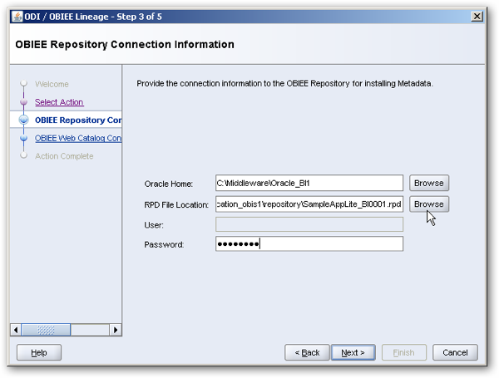Cancel the lineage wizard
This screenshot has width=499, height=378.
point(455,352)
